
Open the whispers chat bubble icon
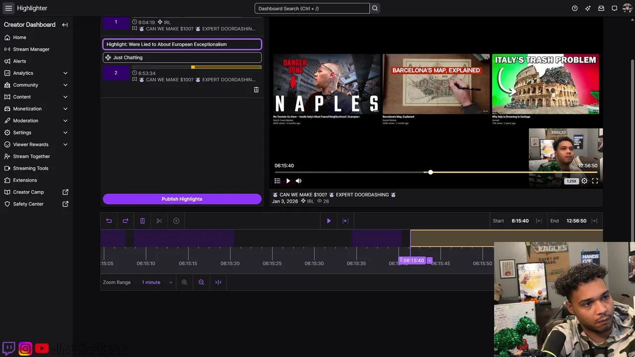click(614, 8)
